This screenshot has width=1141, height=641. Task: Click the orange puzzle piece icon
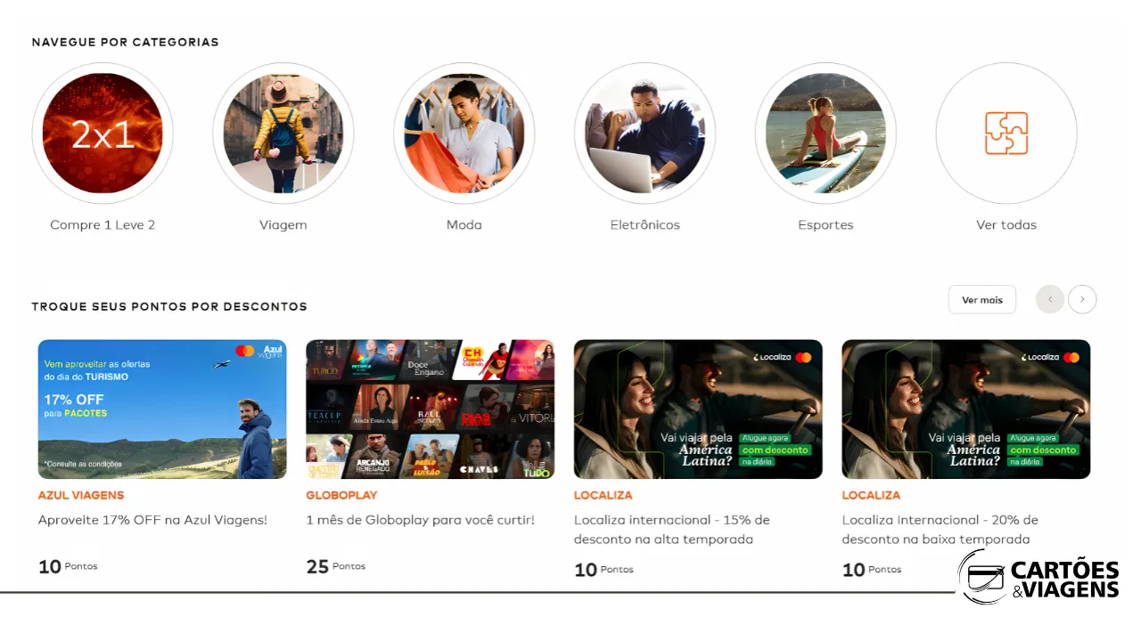[1006, 134]
